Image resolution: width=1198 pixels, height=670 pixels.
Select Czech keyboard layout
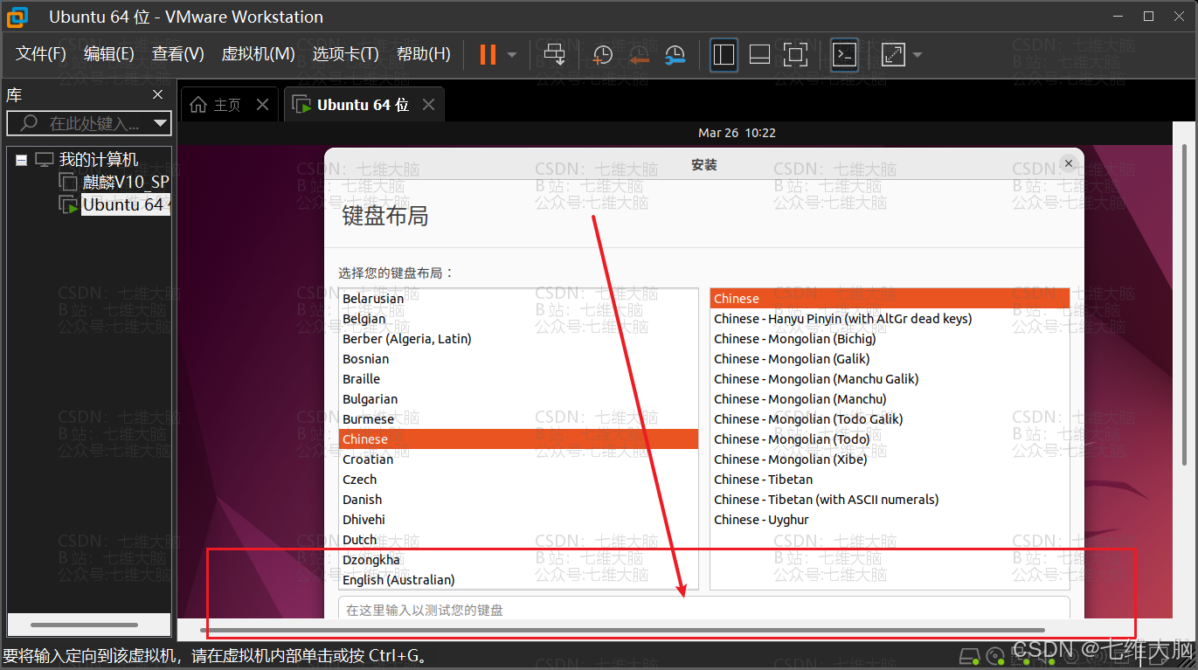coord(518,480)
